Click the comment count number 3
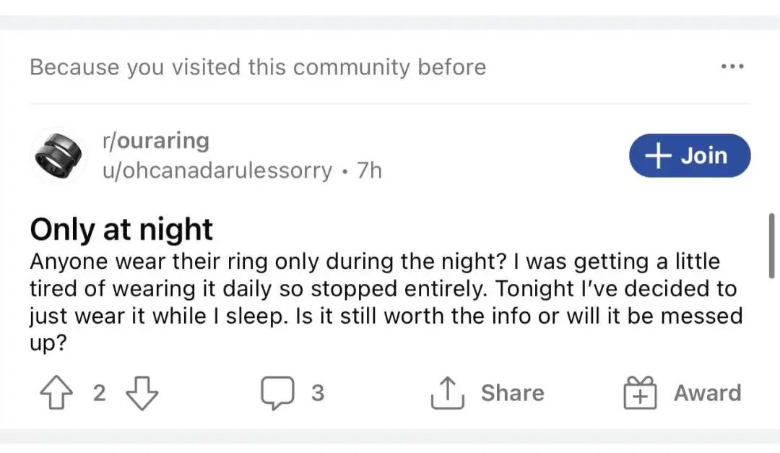780x453 pixels. point(317,394)
